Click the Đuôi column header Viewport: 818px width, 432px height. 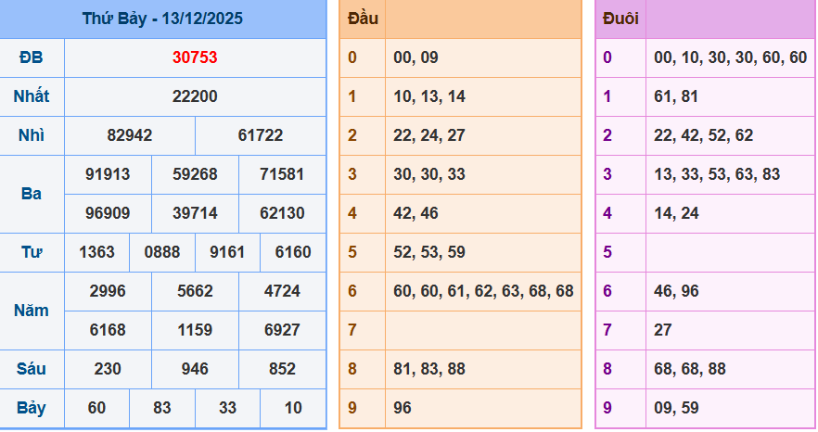pyautogui.click(x=620, y=19)
